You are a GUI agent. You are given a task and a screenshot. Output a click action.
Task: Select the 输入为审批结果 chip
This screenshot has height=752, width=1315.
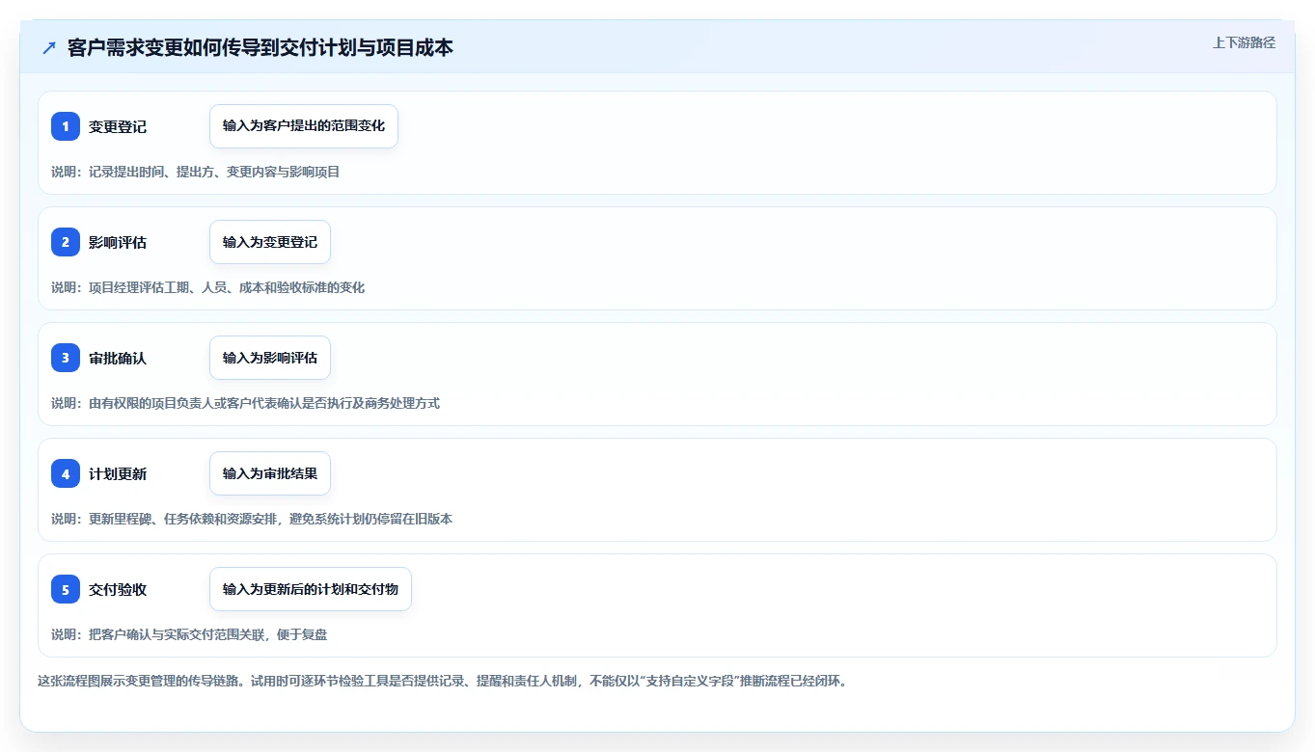[270, 473]
